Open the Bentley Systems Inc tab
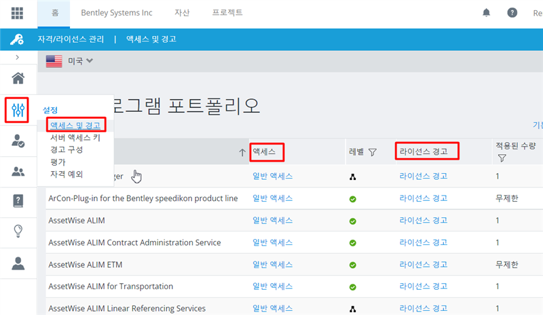The width and height of the screenshot is (543, 315). point(117,13)
